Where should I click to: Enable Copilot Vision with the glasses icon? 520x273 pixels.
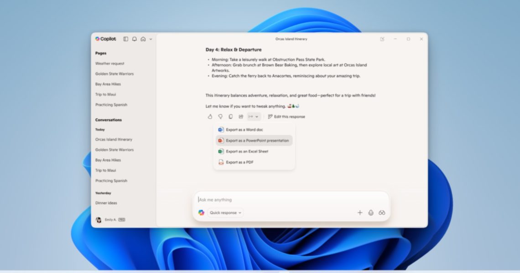pyautogui.click(x=382, y=212)
